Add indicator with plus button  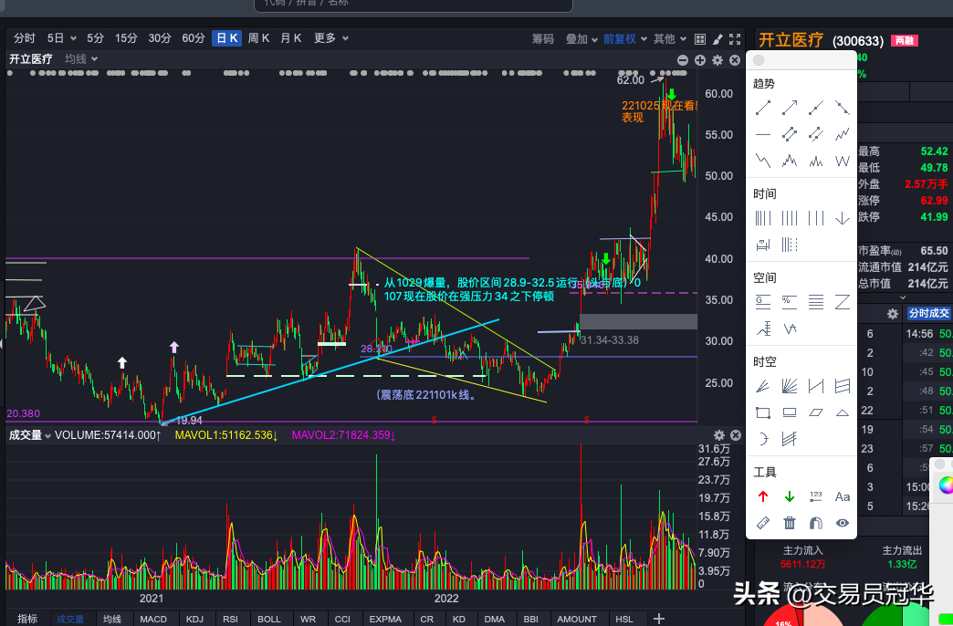coord(659,618)
